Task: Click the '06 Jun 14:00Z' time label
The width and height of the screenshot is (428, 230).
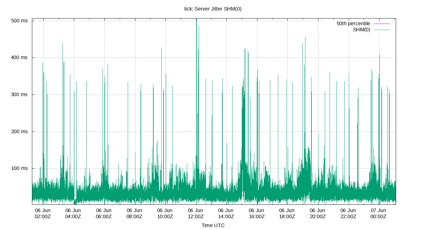Action: click(x=226, y=213)
